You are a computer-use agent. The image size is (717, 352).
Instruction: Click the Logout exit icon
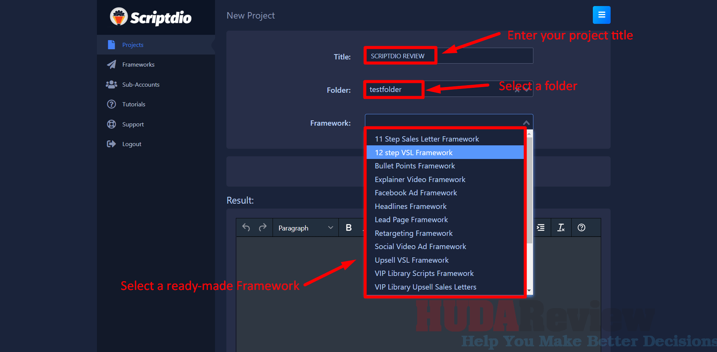point(111,144)
